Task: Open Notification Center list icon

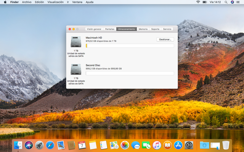Action: tap(238, 2)
